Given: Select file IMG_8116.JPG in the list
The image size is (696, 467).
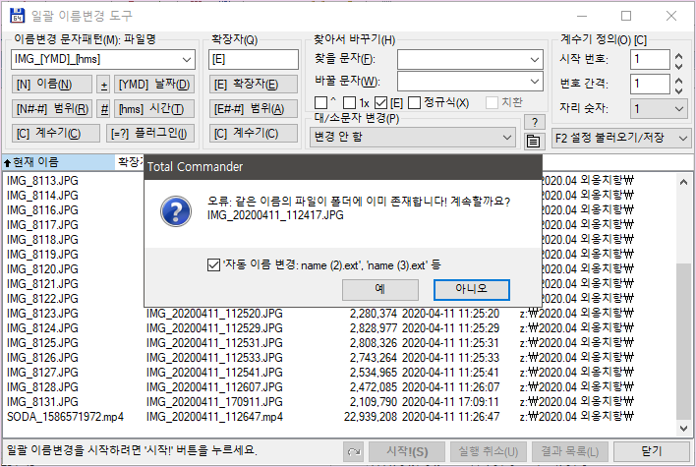Looking at the screenshot, I should pos(42,210).
